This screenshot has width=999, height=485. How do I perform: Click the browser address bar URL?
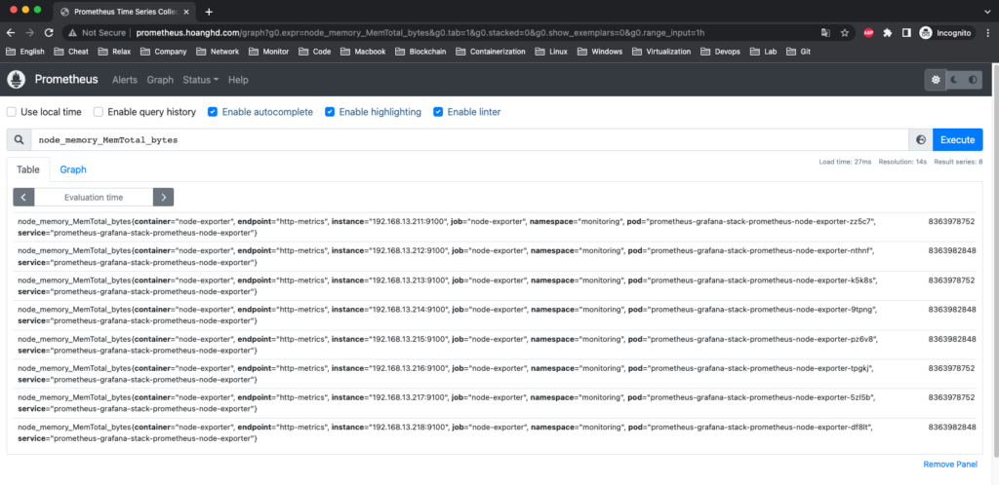[420, 32]
